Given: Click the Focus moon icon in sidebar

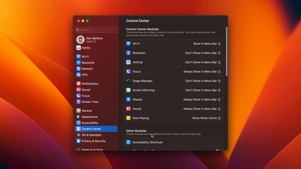Looking at the screenshot, I should tap(79, 96).
